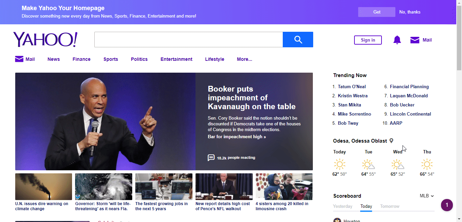Select trending topic Mike Sorrentino

[x=354, y=114]
